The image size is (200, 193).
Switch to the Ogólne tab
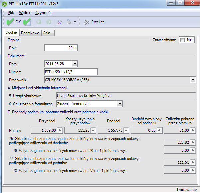[11, 32]
